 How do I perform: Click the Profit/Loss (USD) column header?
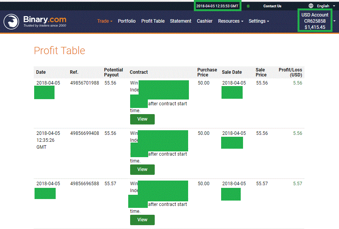pyautogui.click(x=290, y=72)
